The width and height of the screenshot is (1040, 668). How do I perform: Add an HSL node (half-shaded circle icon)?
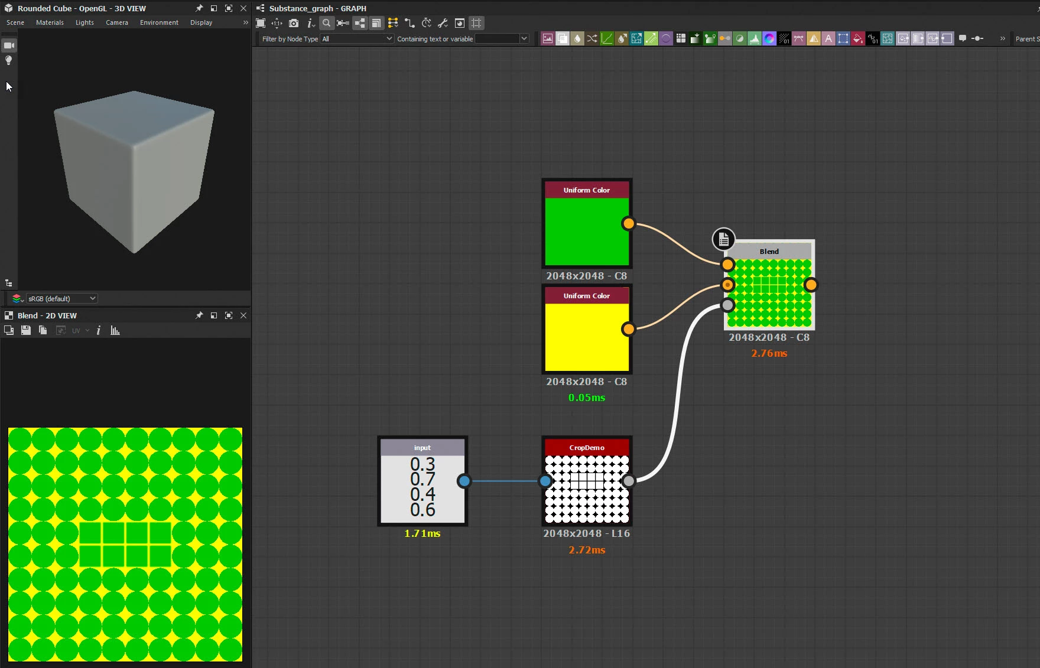coord(740,39)
